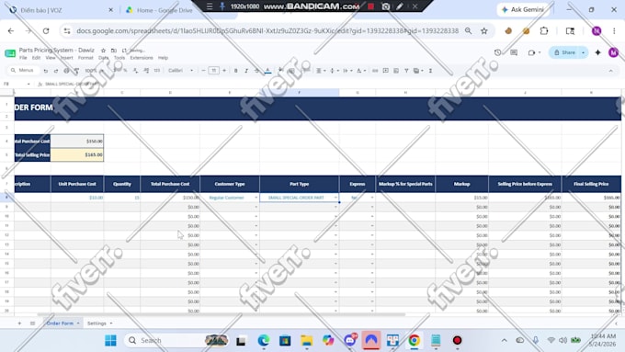
Task: Toggle italic formatting
Action: click(x=246, y=71)
